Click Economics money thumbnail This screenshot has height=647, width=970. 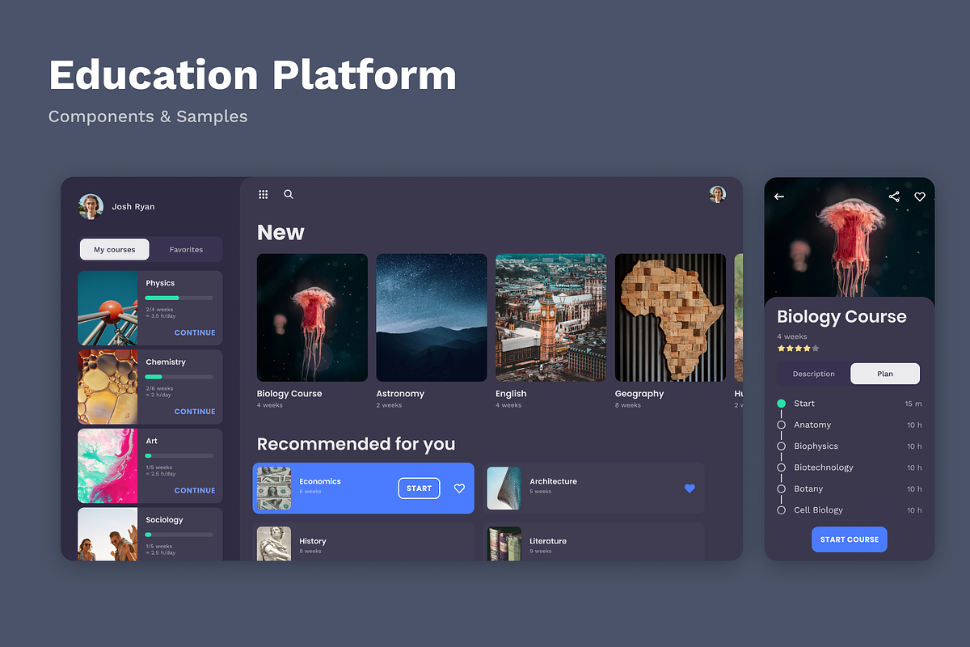tap(274, 488)
